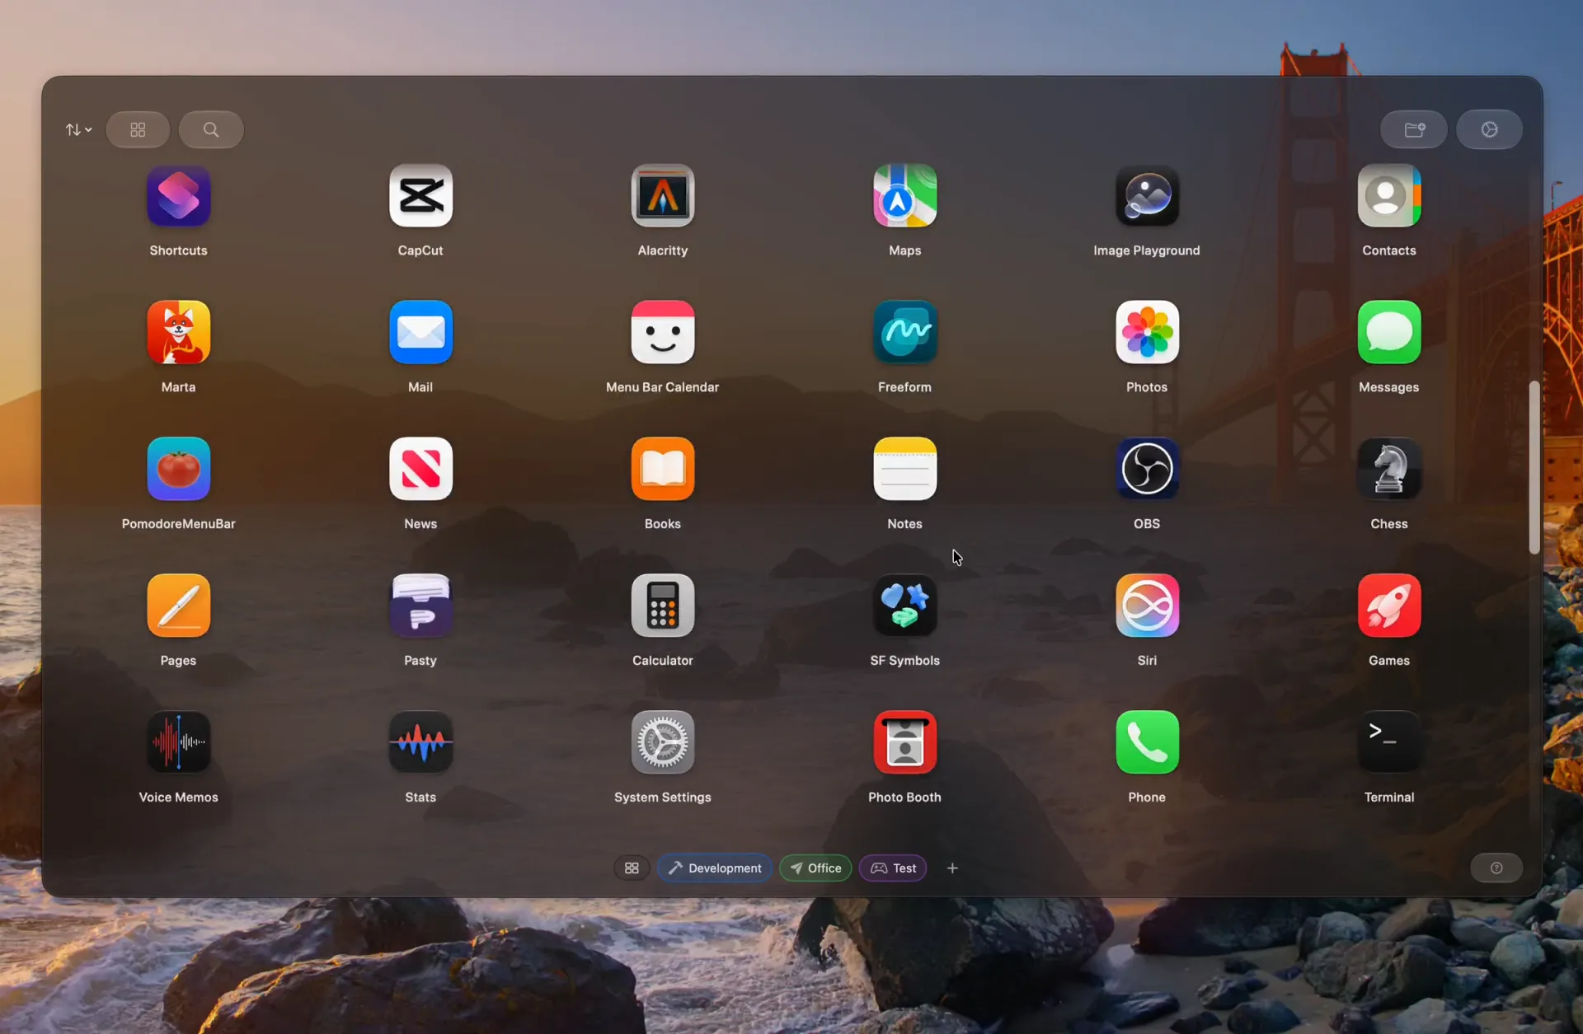Launch Freeform
The width and height of the screenshot is (1583, 1034).
pos(904,333)
